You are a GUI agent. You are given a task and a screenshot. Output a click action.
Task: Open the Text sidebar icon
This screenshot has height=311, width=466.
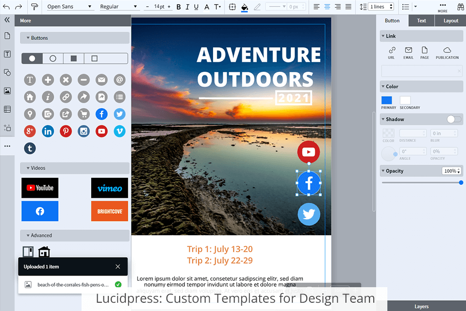point(7,54)
